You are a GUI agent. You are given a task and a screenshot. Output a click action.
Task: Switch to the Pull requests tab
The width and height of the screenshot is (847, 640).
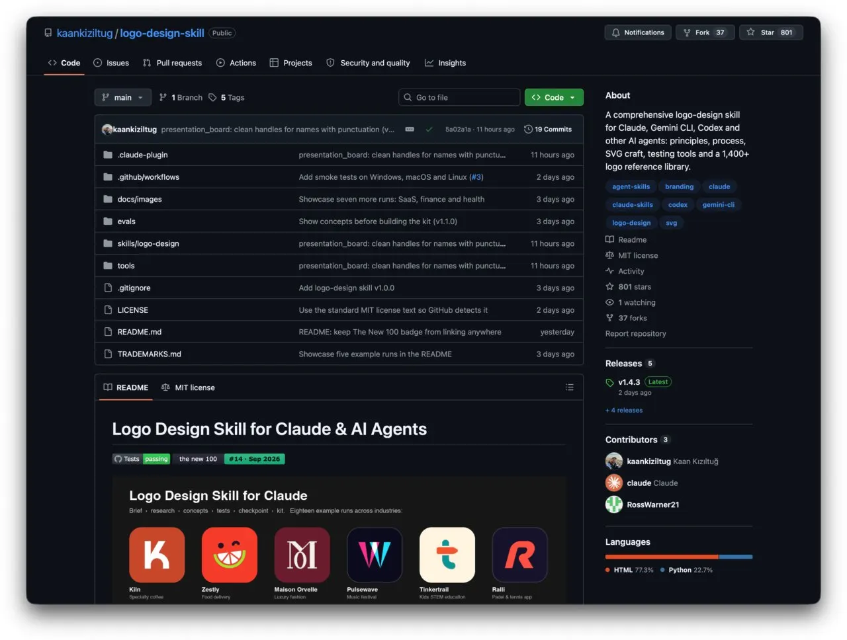point(173,63)
